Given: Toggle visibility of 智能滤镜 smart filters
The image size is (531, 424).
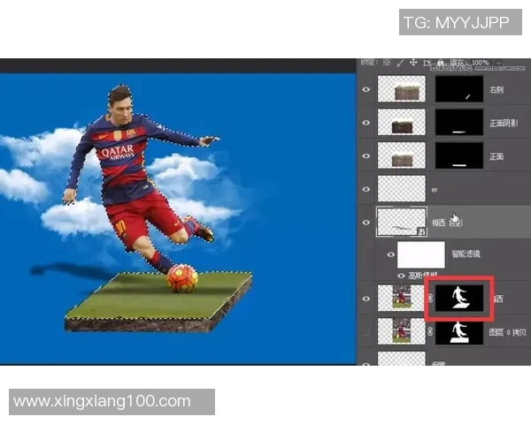Looking at the screenshot, I should click(x=391, y=254).
